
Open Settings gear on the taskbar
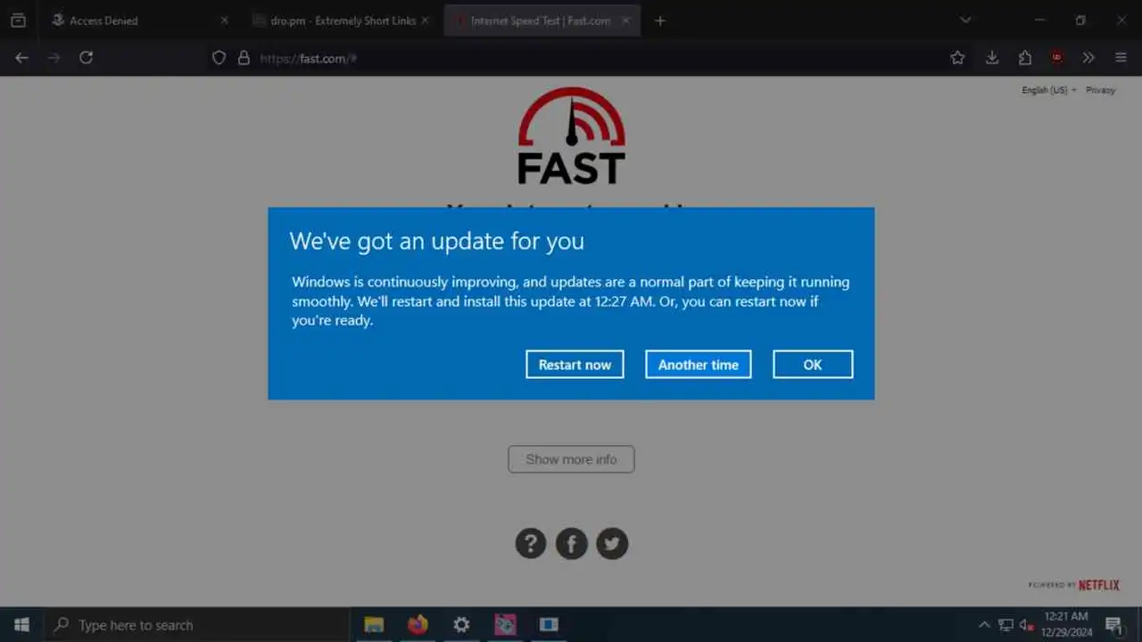coord(461,624)
